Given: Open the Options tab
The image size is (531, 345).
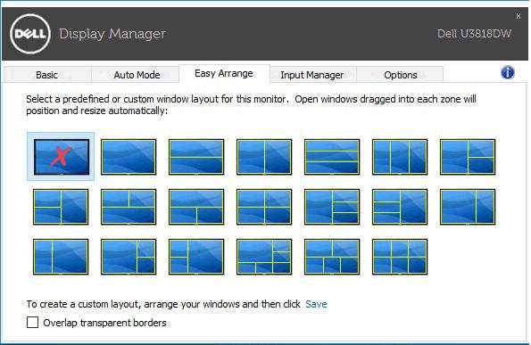Looking at the screenshot, I should (401, 75).
